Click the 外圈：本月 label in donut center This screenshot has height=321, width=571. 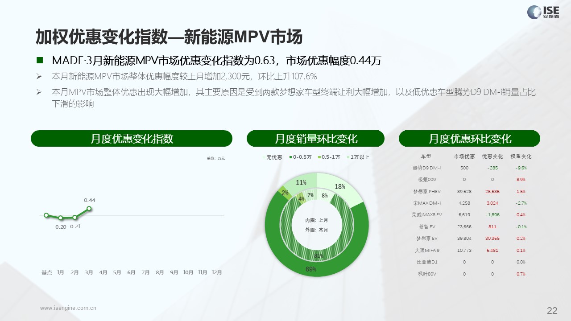[317, 230]
